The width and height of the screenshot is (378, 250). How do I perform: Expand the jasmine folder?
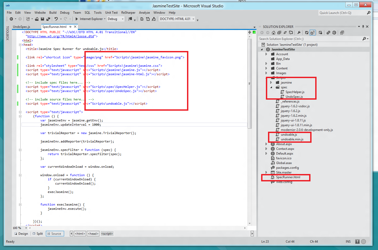[x=271, y=83]
